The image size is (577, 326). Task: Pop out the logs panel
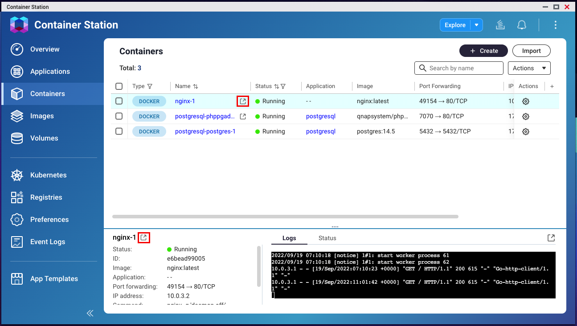(x=551, y=238)
